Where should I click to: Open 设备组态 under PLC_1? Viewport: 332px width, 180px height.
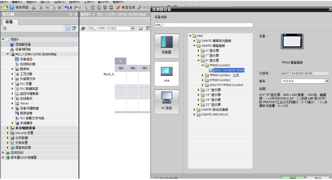(x=26, y=59)
